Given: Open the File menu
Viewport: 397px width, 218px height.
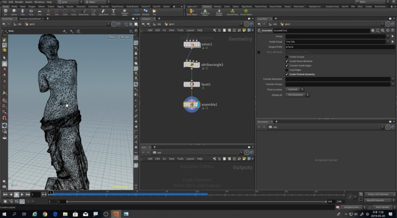Looking at the screenshot, I should pos(5,2).
